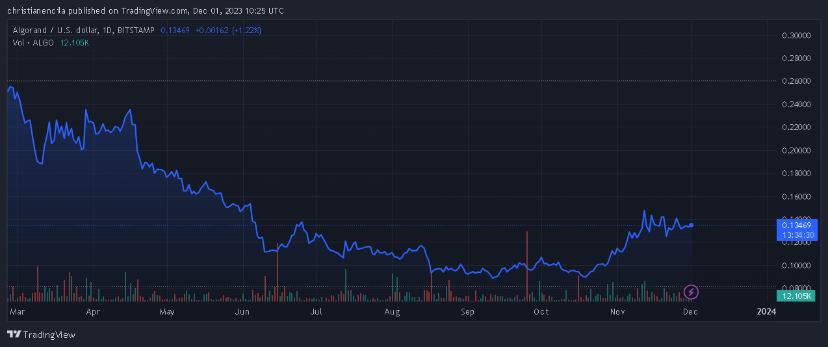The image size is (828, 347).
Task: Click the 0.18000 price axis label
Action: 796,173
